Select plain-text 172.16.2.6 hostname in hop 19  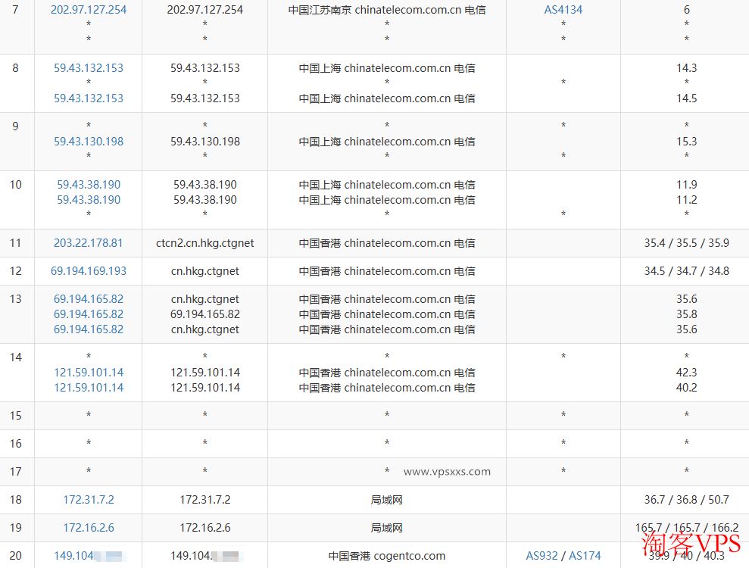(205, 527)
